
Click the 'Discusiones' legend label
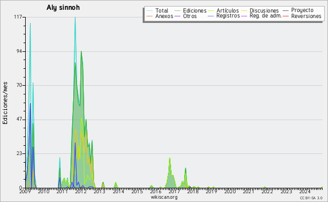[x=264, y=10]
